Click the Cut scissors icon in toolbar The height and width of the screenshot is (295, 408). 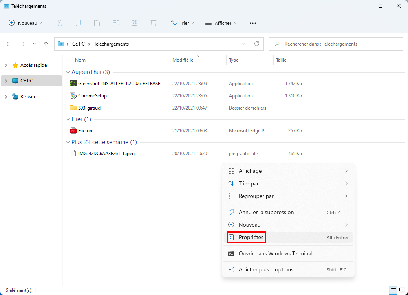(59, 23)
